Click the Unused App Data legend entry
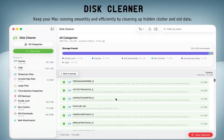The image size is (224, 140). [x=194, y=58]
